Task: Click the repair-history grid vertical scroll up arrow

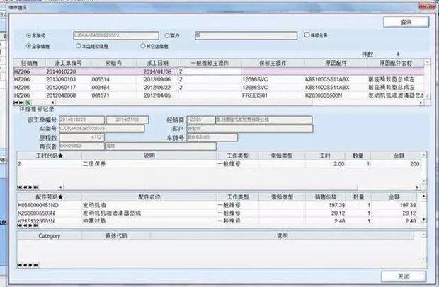Action: [x=427, y=63]
